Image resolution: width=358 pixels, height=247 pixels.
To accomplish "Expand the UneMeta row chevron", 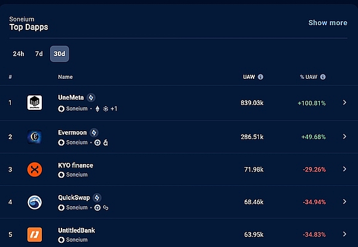I will click(344, 103).
